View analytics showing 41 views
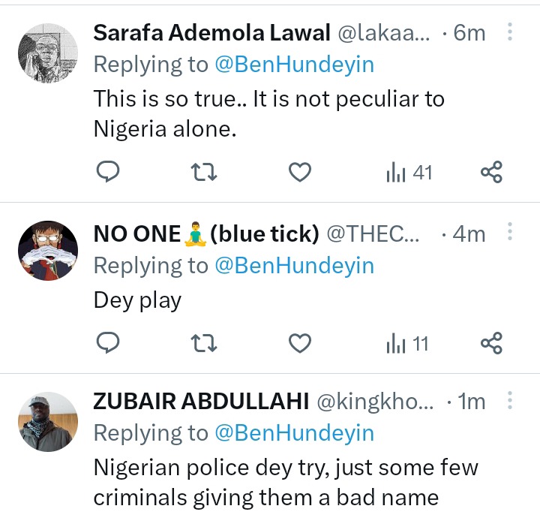The height and width of the screenshot is (521, 540). (409, 173)
